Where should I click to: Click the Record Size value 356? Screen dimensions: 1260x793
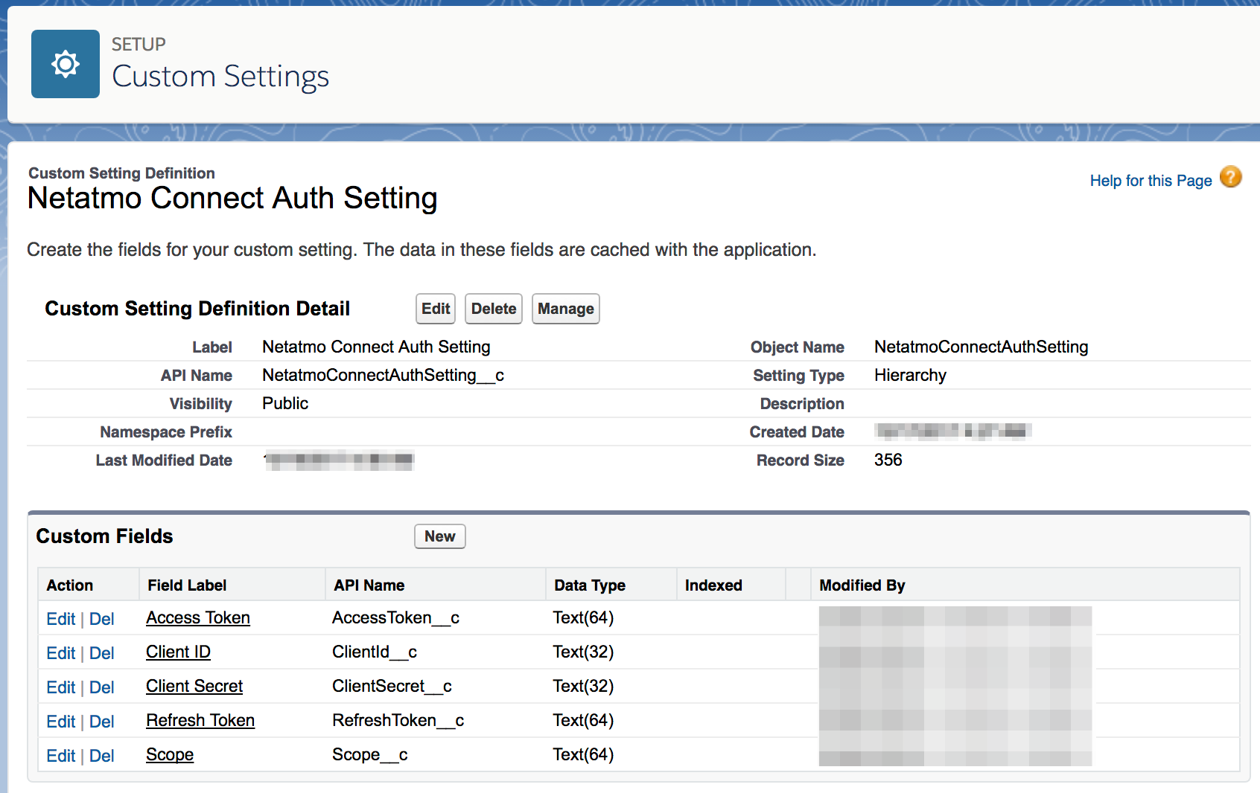tap(888, 460)
